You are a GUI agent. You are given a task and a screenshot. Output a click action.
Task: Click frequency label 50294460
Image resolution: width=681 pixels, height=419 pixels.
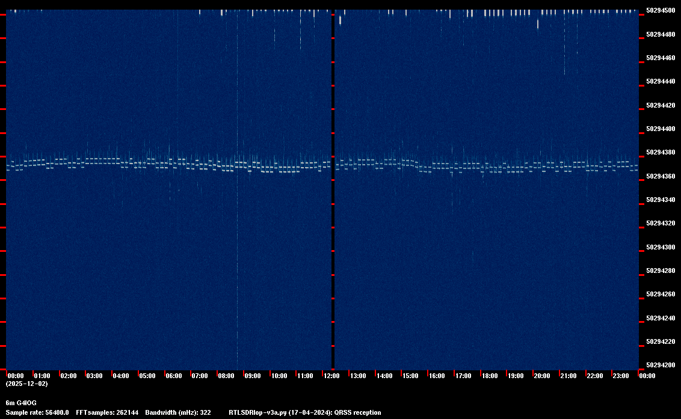[661, 58]
